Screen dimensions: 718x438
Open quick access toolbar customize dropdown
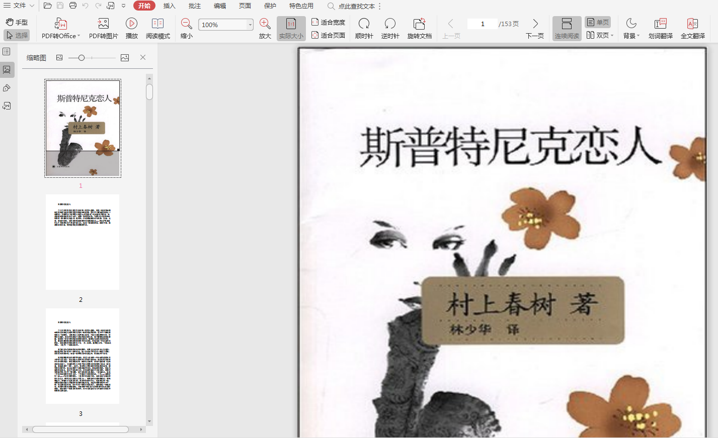[123, 6]
